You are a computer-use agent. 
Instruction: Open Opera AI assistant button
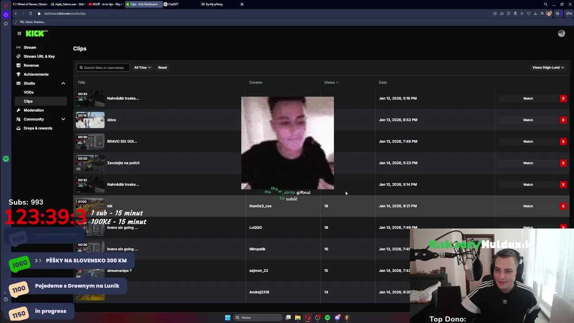coord(569,13)
